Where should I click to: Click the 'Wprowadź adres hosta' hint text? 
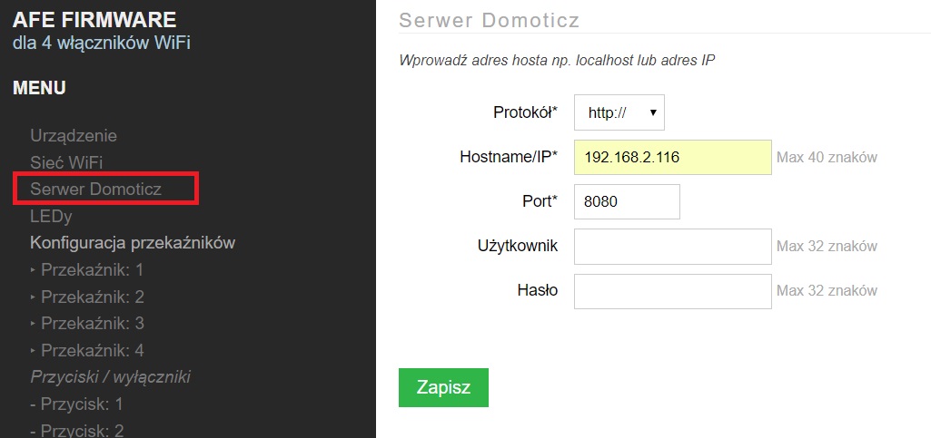click(x=557, y=61)
